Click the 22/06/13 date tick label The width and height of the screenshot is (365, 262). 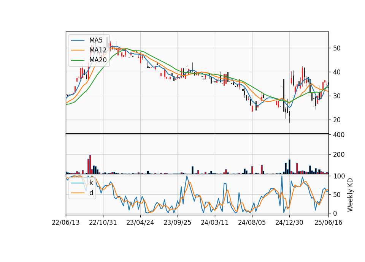tap(66, 223)
